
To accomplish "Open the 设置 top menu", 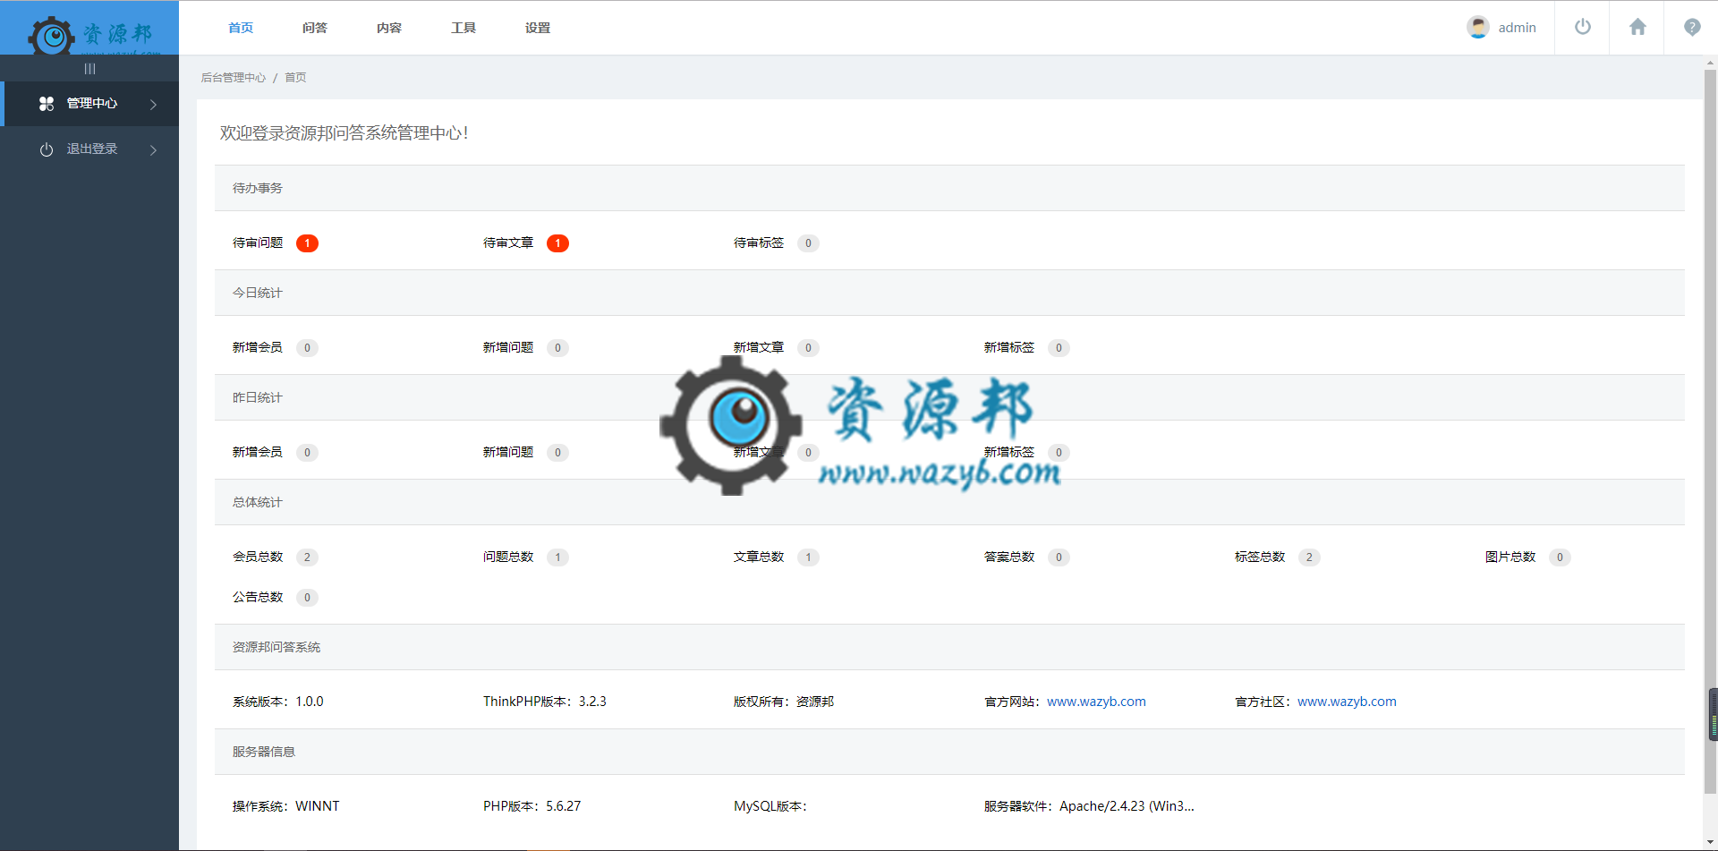I will pos(537,28).
